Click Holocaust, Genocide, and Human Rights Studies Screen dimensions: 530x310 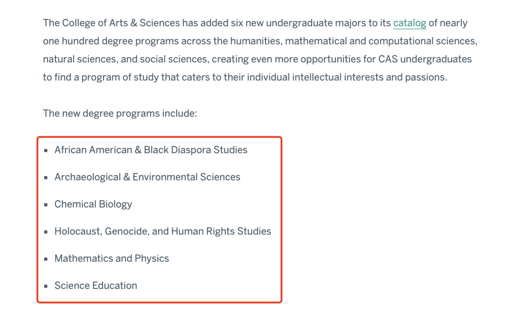pos(162,232)
